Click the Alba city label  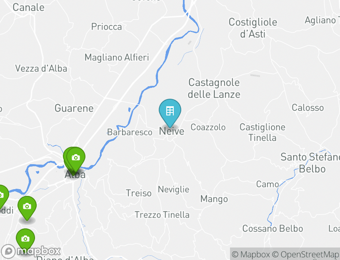75,175
